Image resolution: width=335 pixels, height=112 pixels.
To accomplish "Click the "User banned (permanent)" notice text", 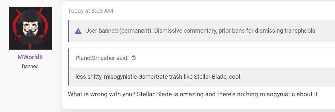I will [119, 31].
